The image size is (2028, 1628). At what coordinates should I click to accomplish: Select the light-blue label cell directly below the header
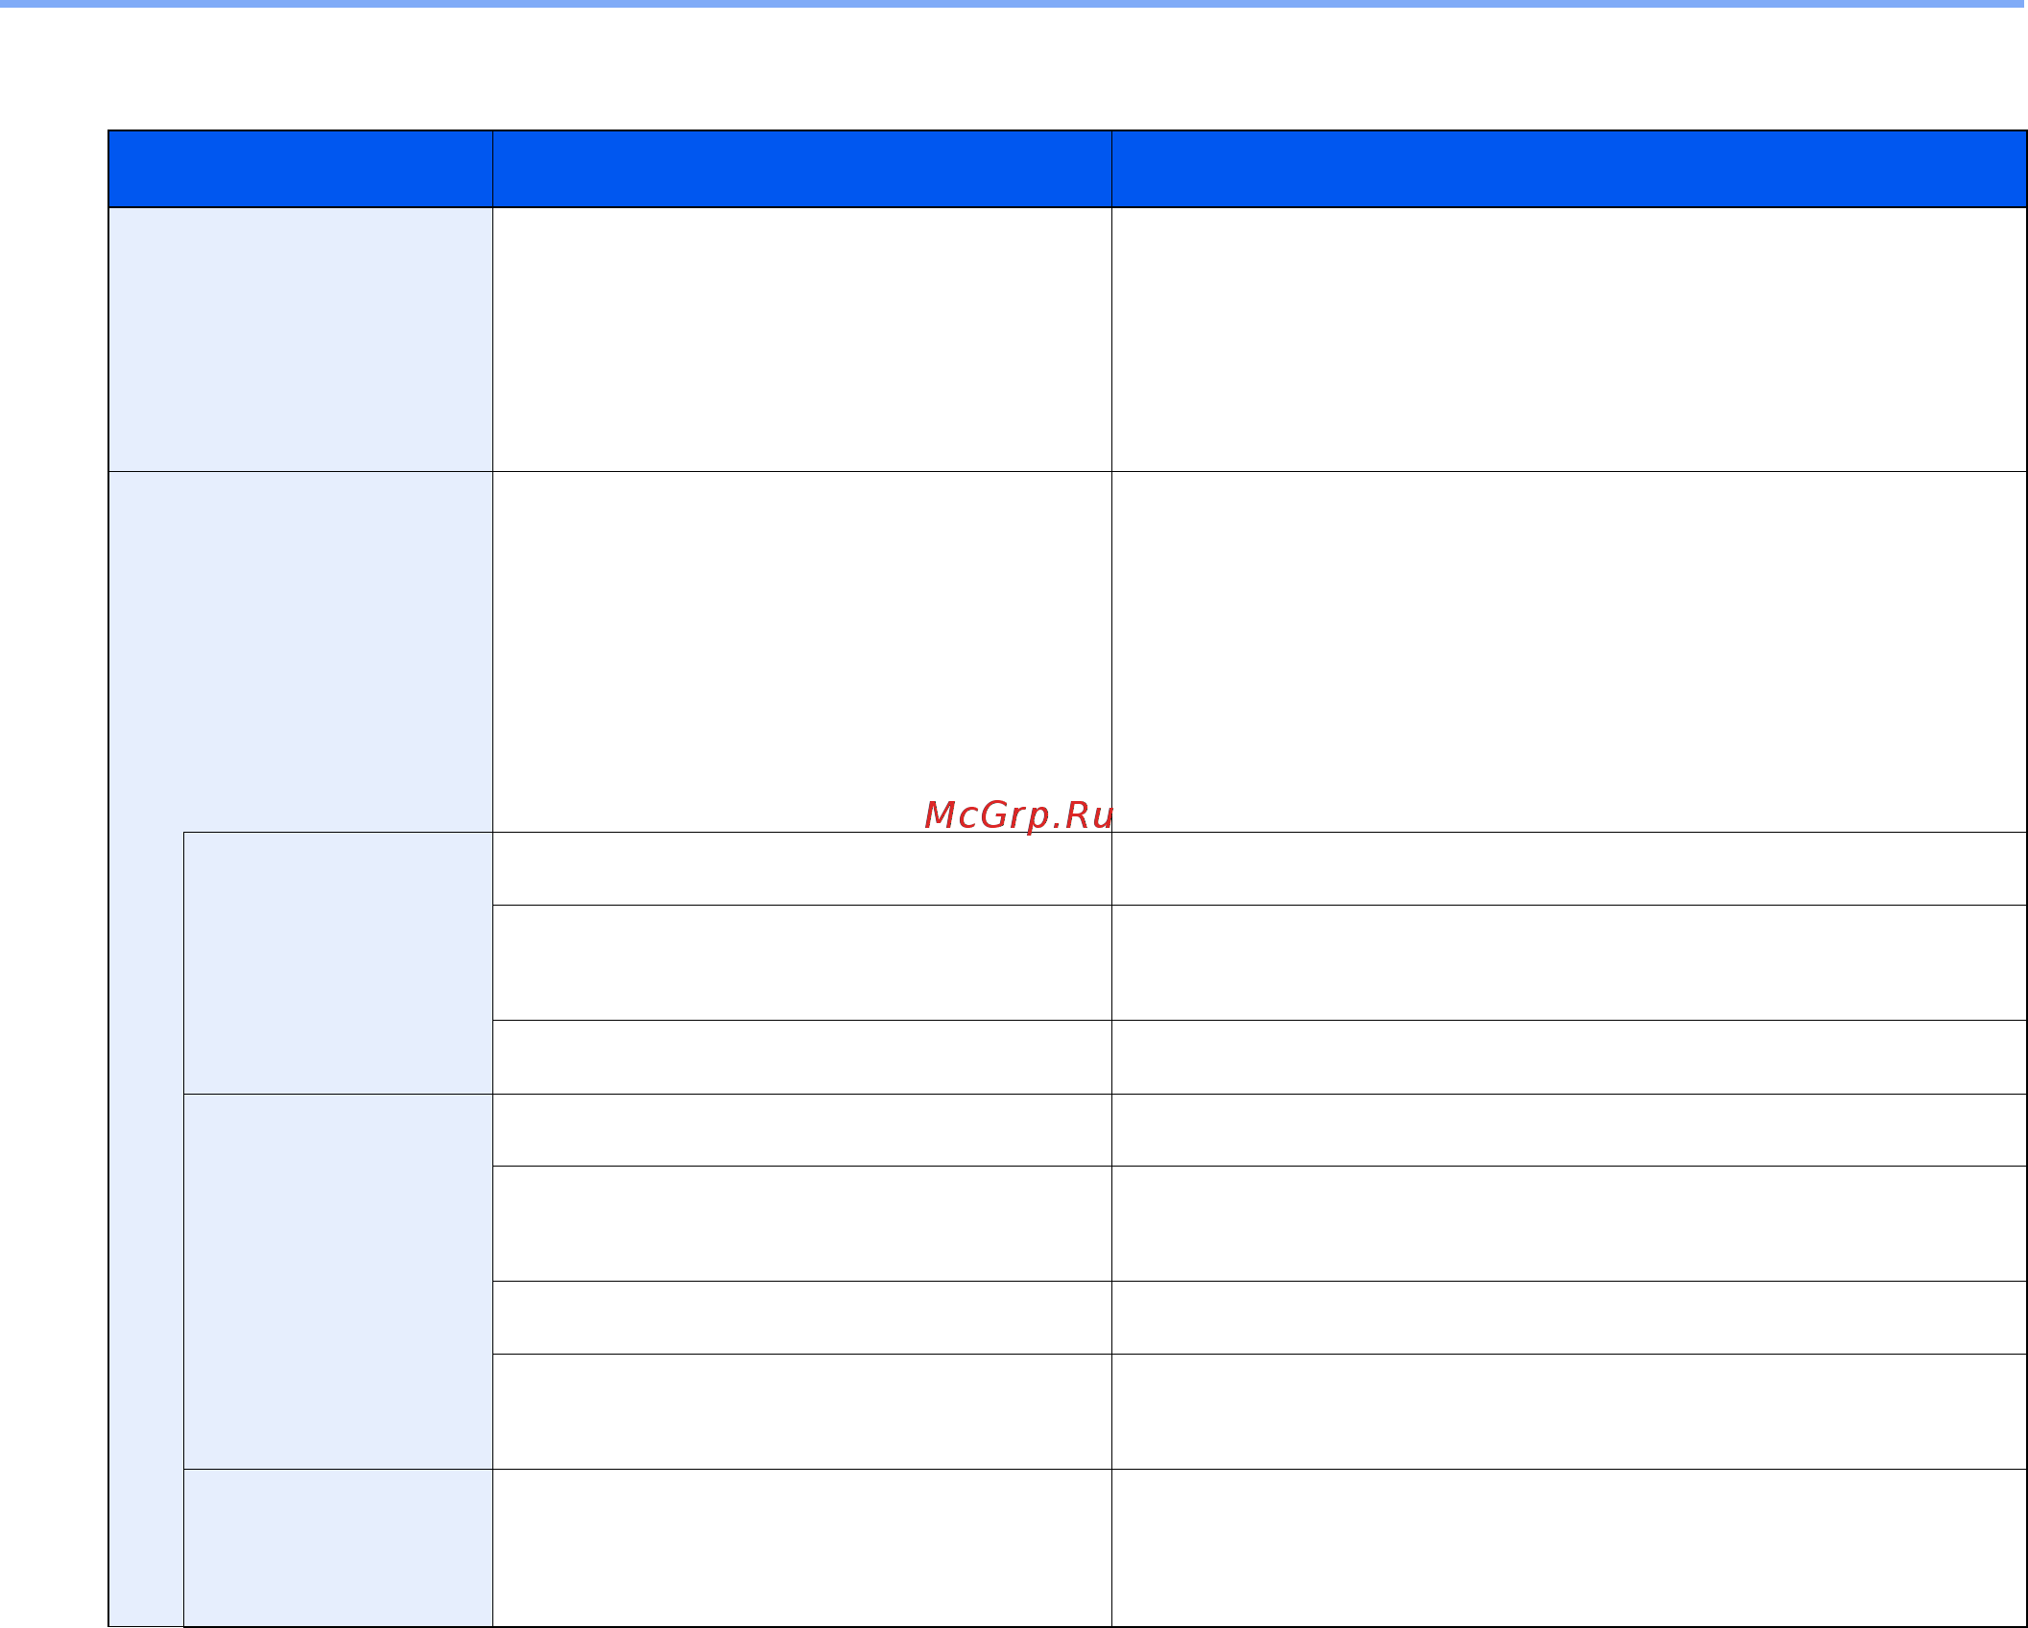tap(300, 340)
